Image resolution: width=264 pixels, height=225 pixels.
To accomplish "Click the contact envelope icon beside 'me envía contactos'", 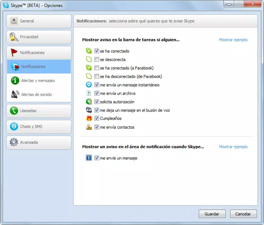I will click(89, 127).
